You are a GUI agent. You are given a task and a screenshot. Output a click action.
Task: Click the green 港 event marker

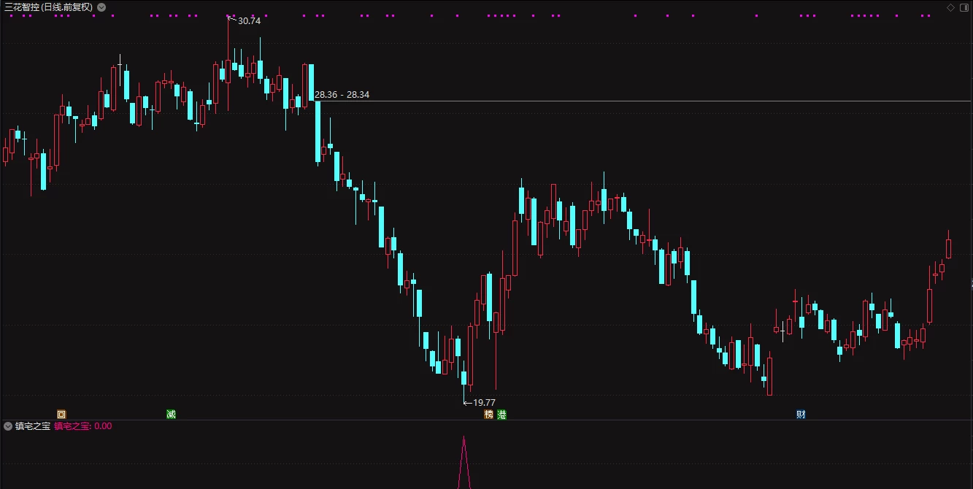click(501, 414)
